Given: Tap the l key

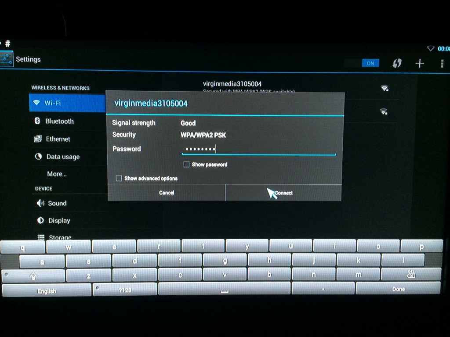Looking at the screenshot, I should coord(403,261).
